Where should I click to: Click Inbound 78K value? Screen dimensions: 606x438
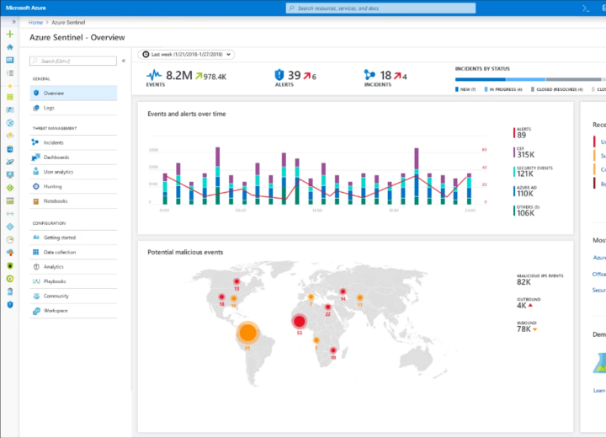(524, 328)
